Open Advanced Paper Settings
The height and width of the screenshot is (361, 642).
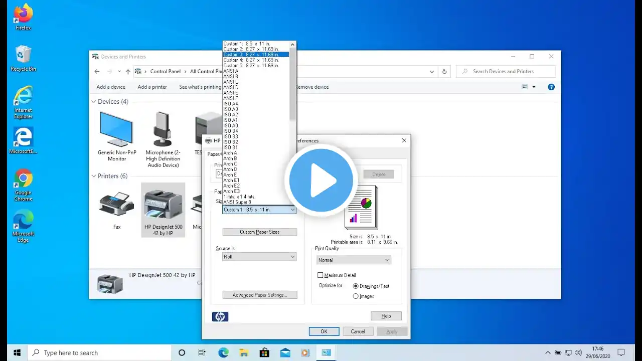[260, 295]
